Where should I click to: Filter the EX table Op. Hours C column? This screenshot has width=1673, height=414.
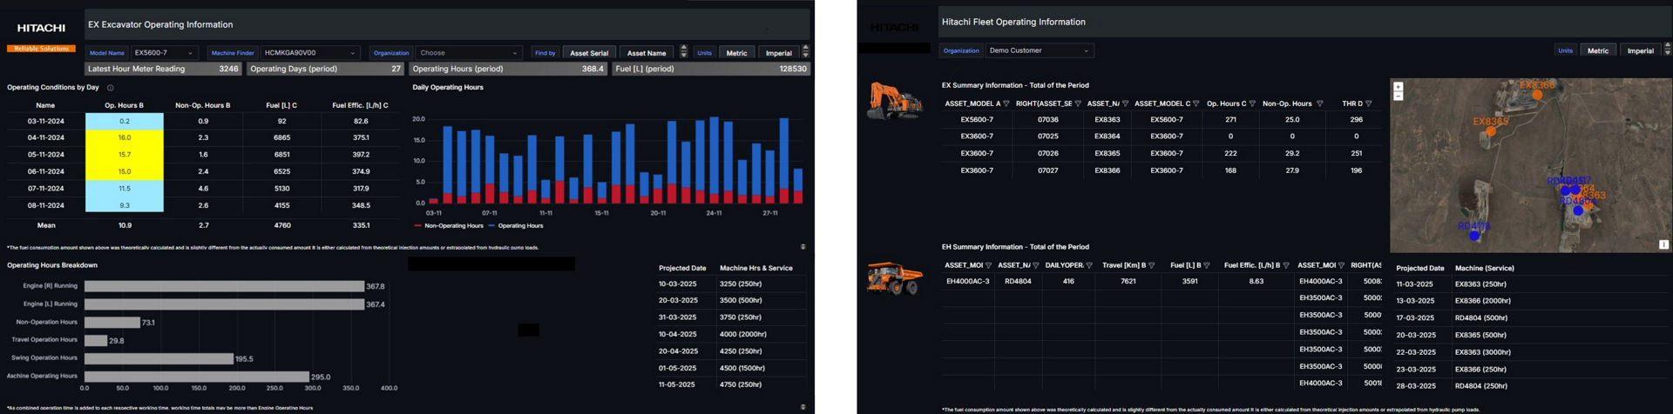[x=1252, y=103]
